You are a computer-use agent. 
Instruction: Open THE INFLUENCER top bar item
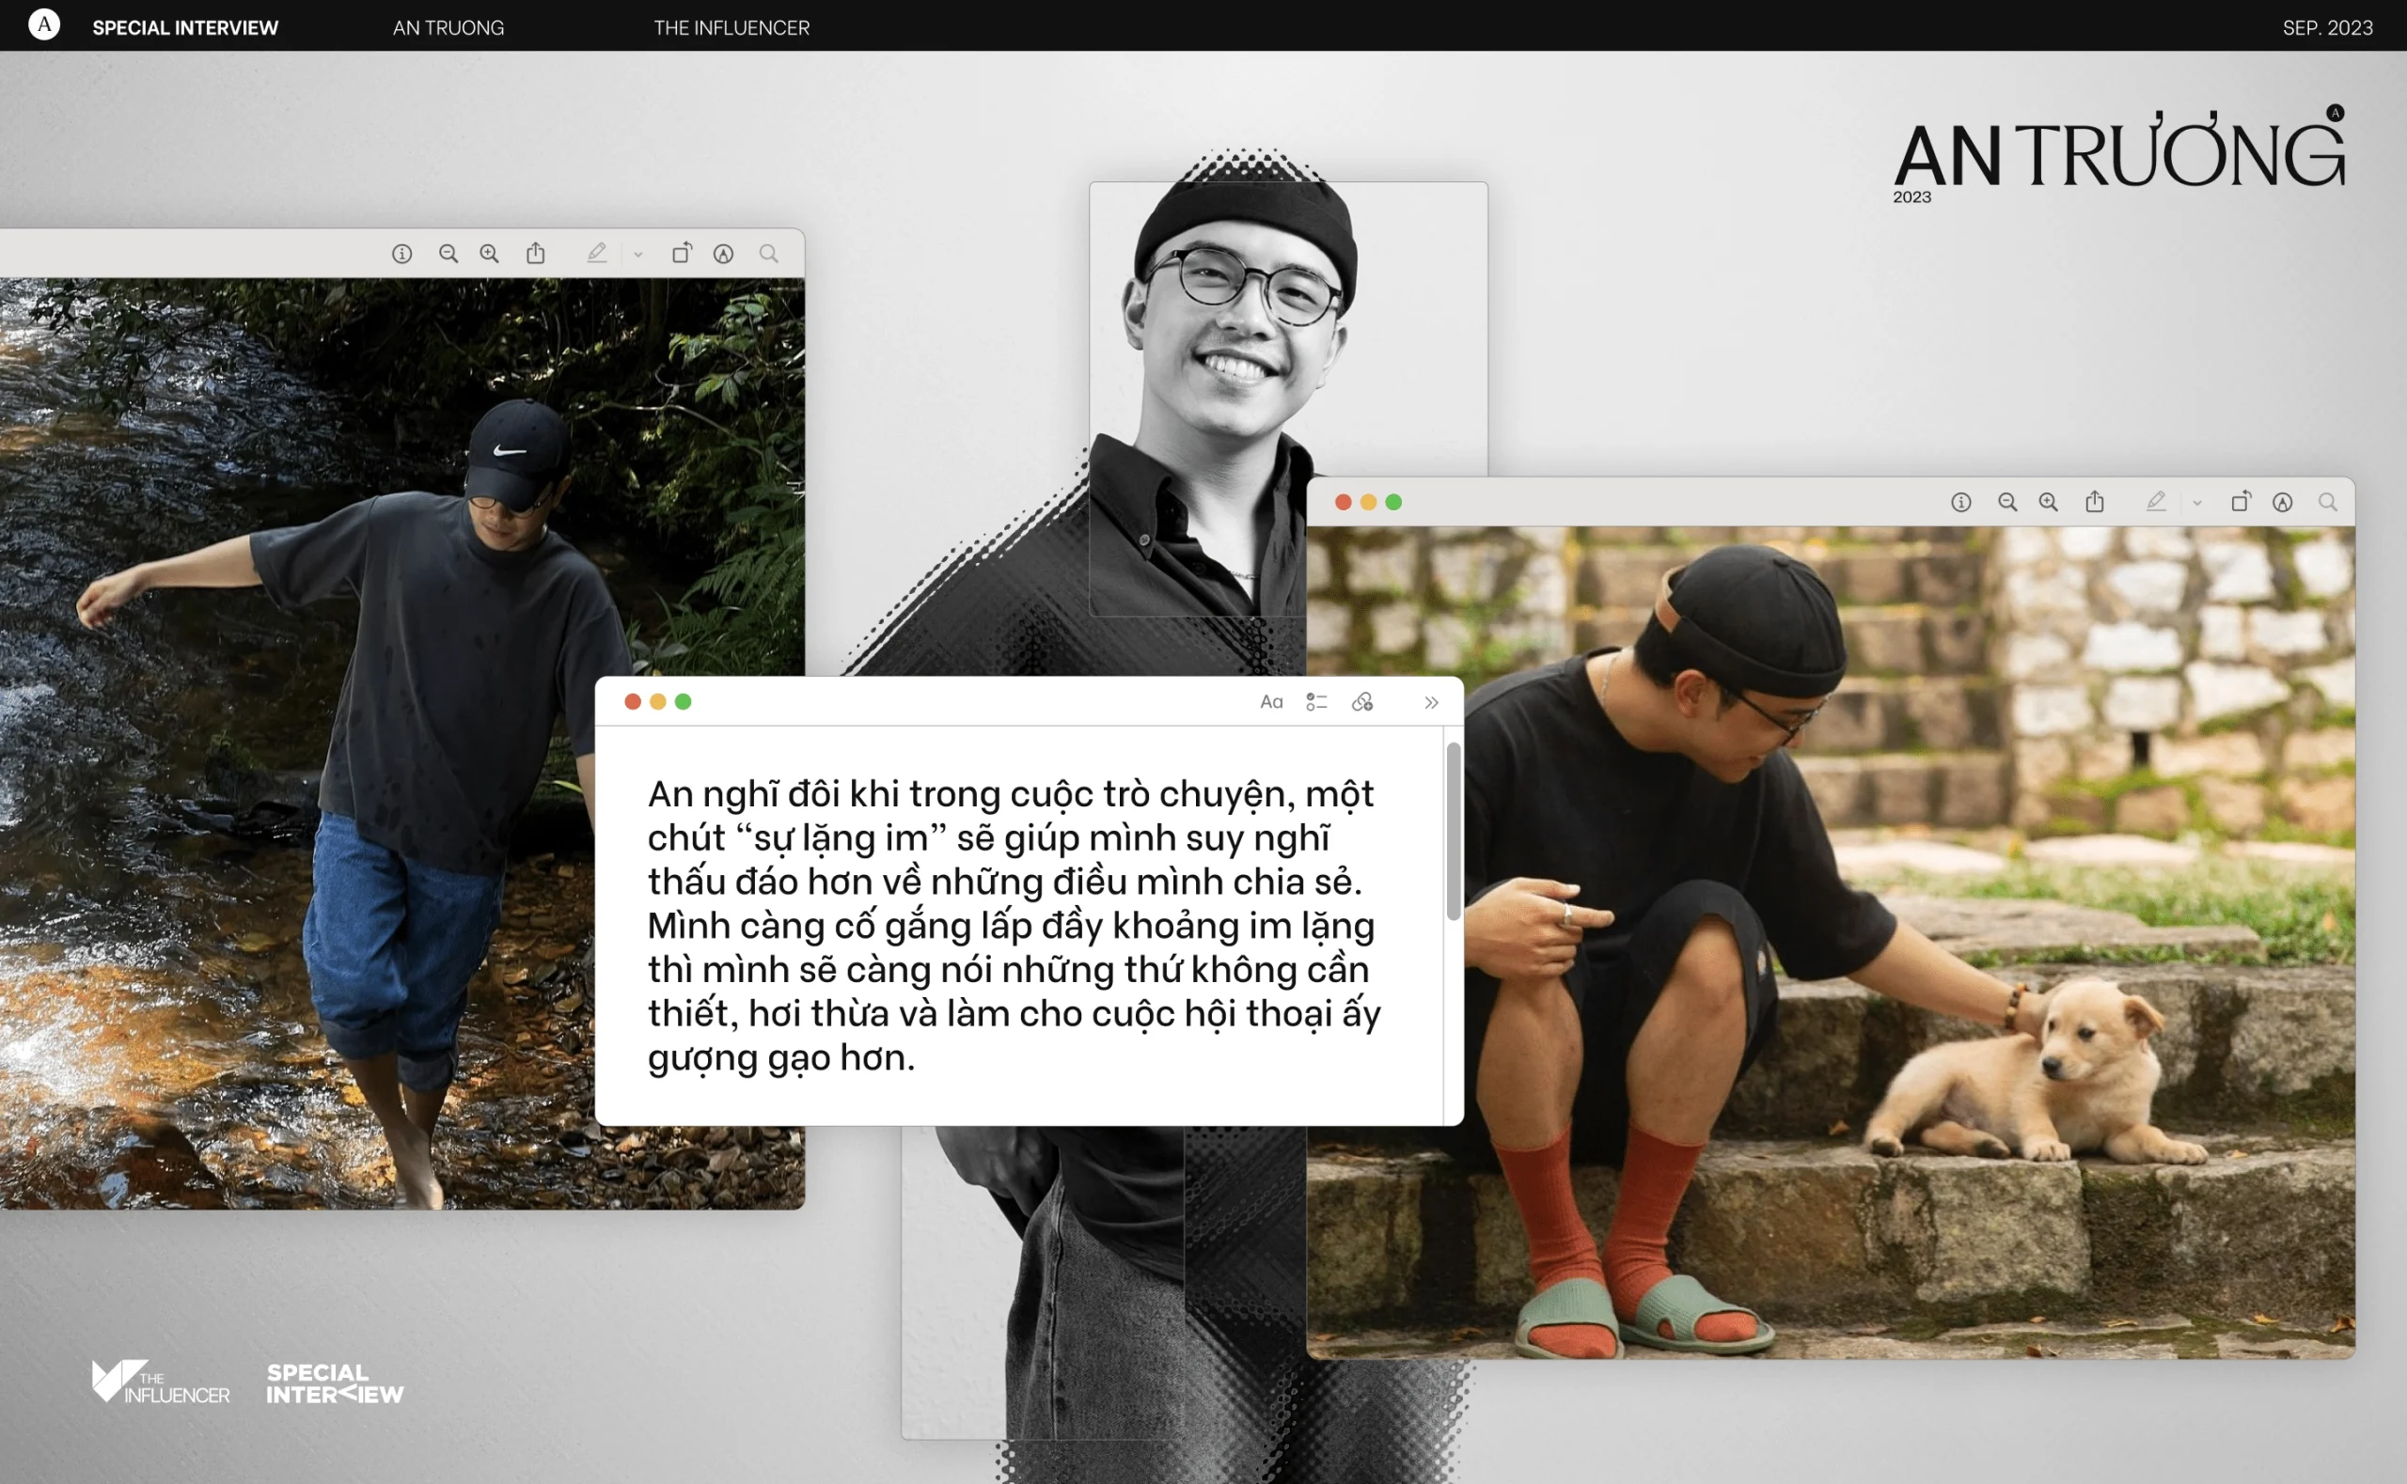click(x=732, y=27)
